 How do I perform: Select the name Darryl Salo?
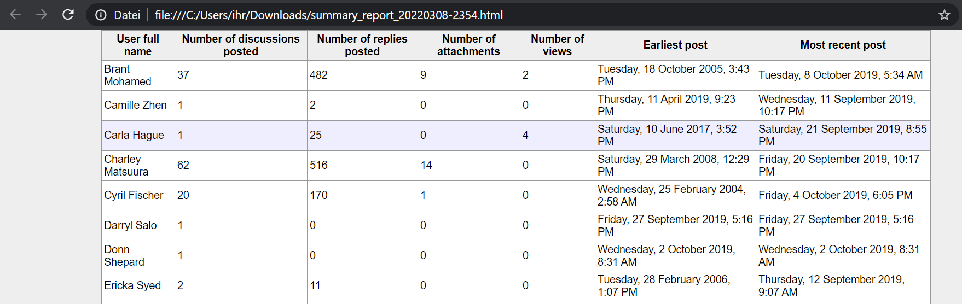pyautogui.click(x=130, y=226)
